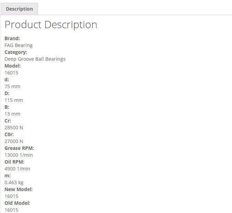232x213 pixels.
Task: Click the Brand: label
Action: coord(12,38)
